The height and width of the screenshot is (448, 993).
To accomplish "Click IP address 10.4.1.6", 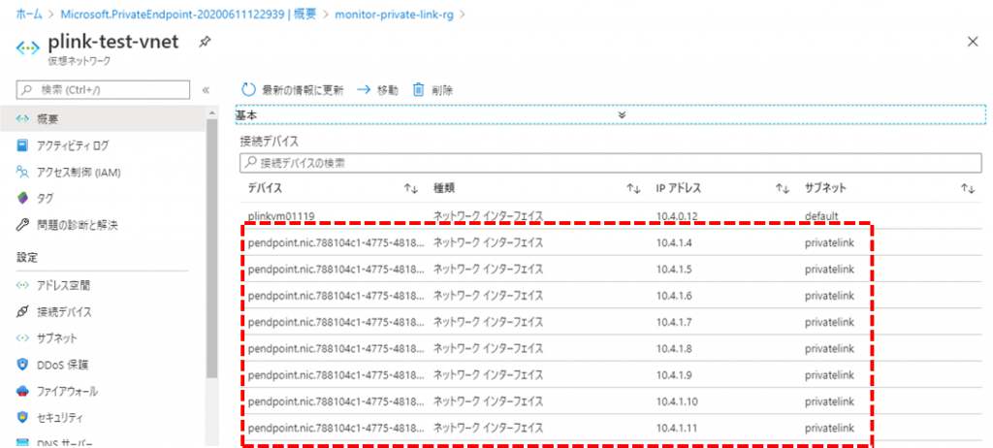I will [x=674, y=296].
